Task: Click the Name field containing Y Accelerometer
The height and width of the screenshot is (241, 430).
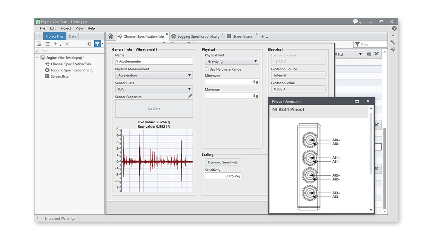Action: (154, 61)
